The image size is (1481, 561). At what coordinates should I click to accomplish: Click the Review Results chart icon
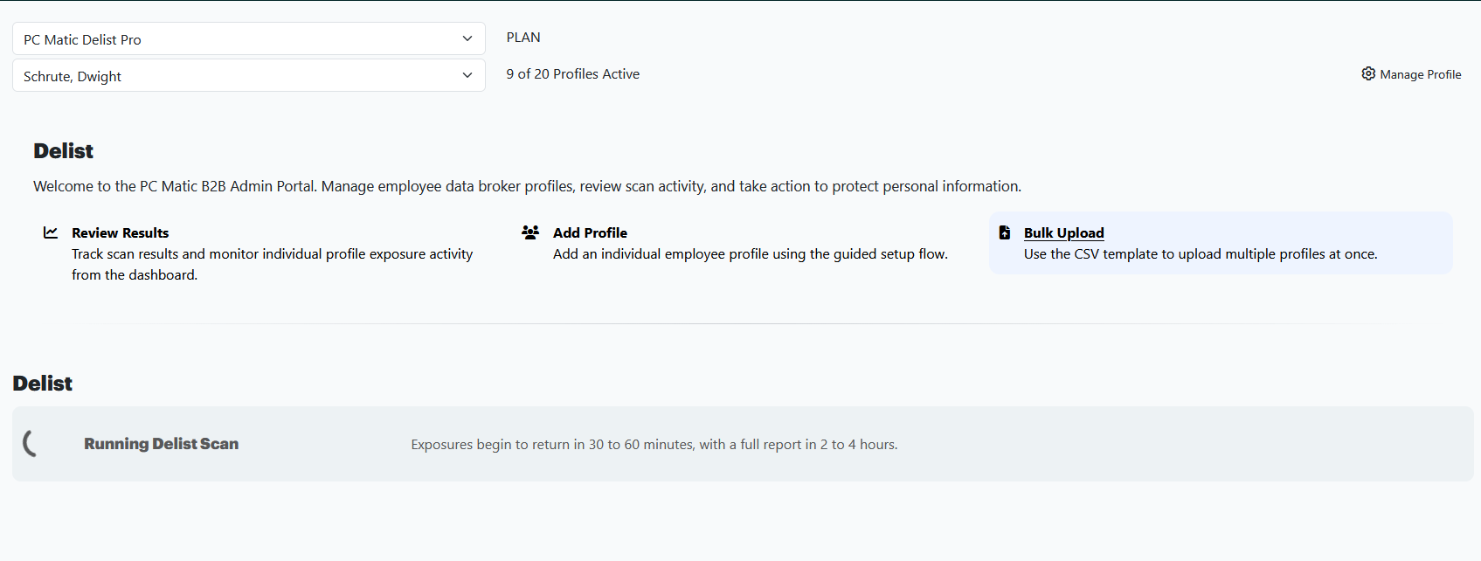pos(51,232)
